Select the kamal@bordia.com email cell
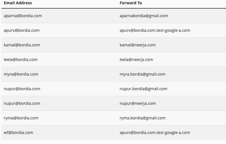 click(x=22, y=45)
